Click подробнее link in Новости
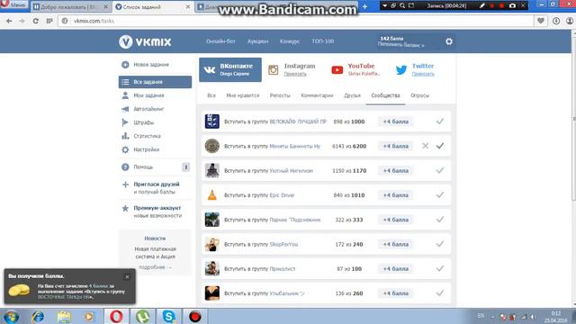 (x=155, y=267)
